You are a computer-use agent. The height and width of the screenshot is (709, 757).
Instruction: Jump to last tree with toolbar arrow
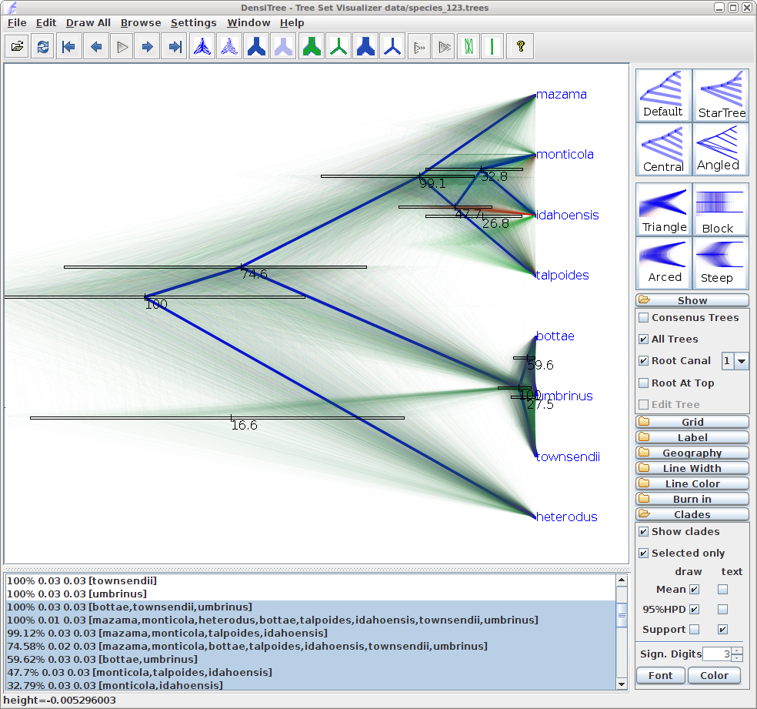pos(175,47)
